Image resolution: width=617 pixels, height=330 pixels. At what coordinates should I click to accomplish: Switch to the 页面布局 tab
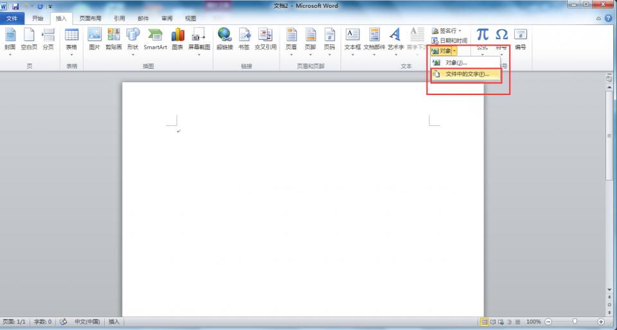pyautogui.click(x=90, y=19)
